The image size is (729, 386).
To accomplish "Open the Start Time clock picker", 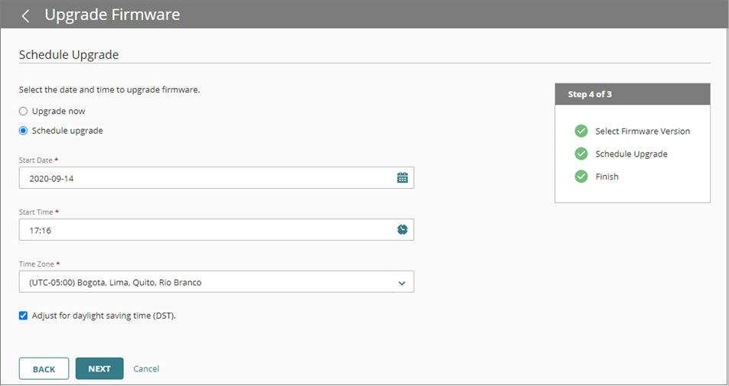I will pyautogui.click(x=402, y=229).
